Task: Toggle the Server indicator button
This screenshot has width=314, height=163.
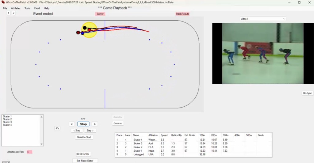Action: pos(100,14)
